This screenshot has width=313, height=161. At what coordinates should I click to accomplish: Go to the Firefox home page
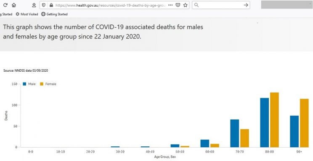14,5
